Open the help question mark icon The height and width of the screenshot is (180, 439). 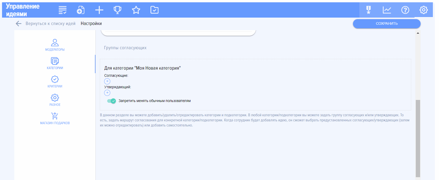point(405,10)
